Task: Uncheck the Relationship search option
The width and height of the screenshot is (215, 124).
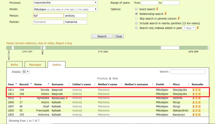Action: click(137, 14)
